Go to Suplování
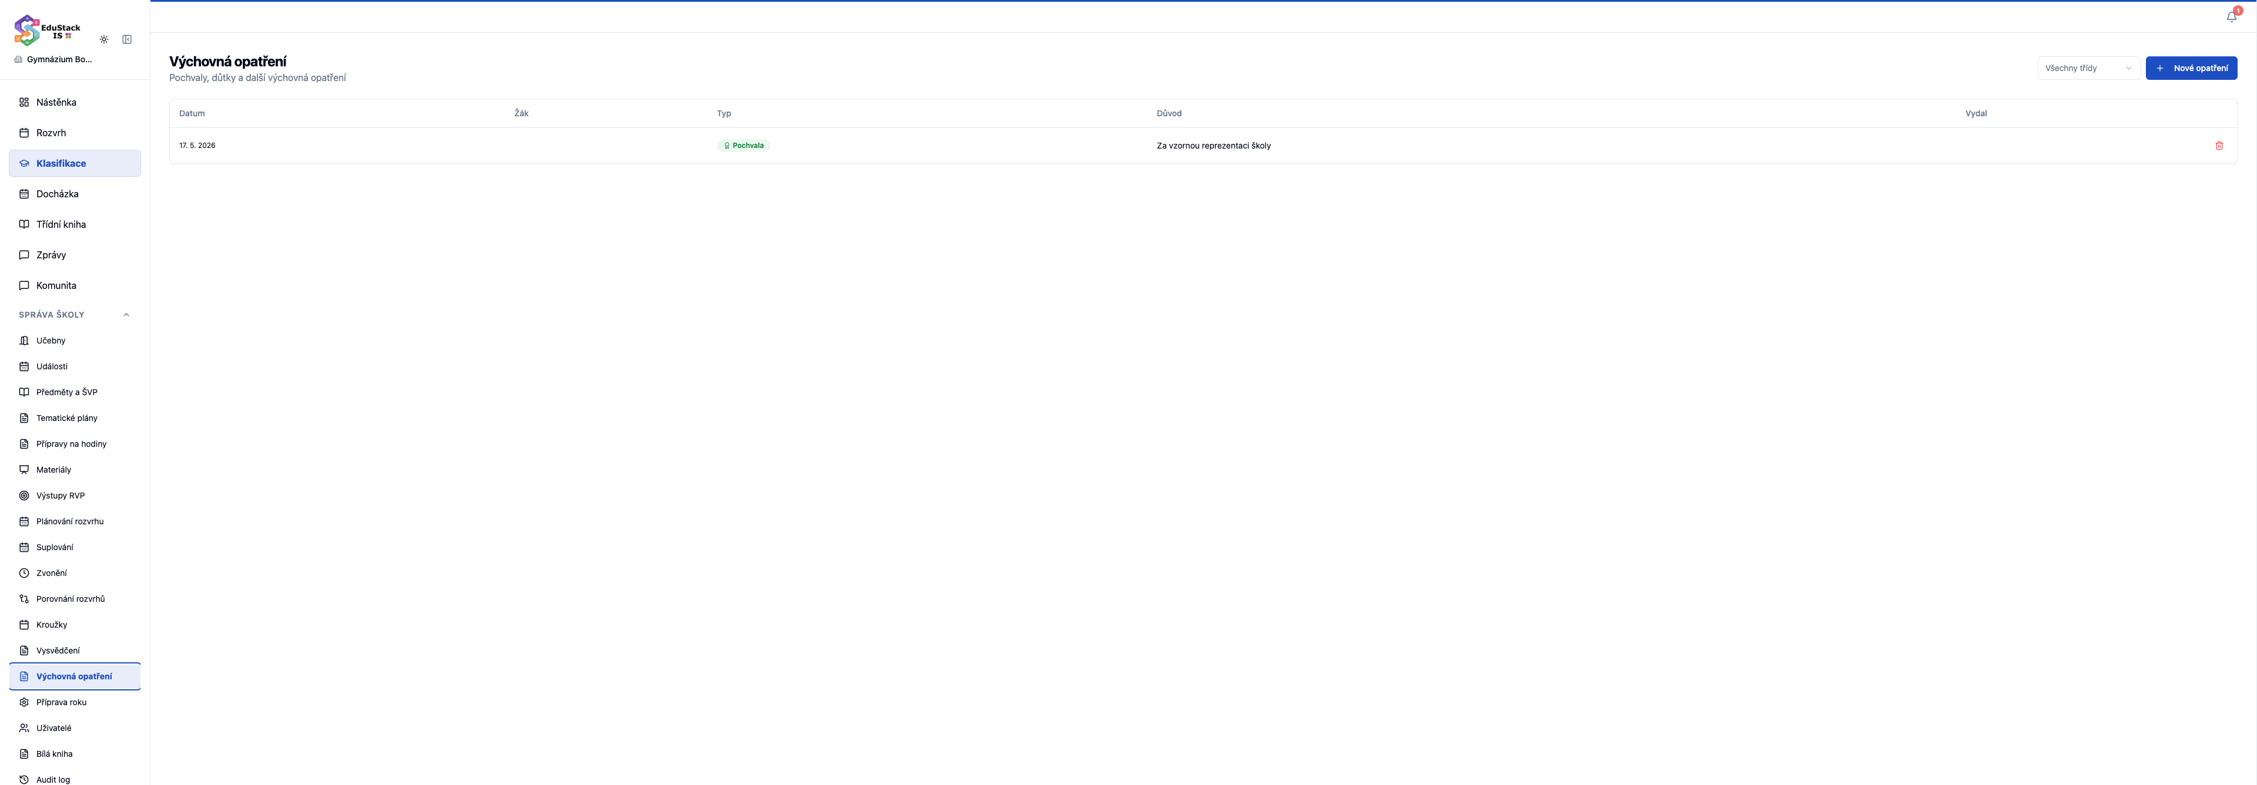The height and width of the screenshot is (785, 2257). [x=75, y=548]
